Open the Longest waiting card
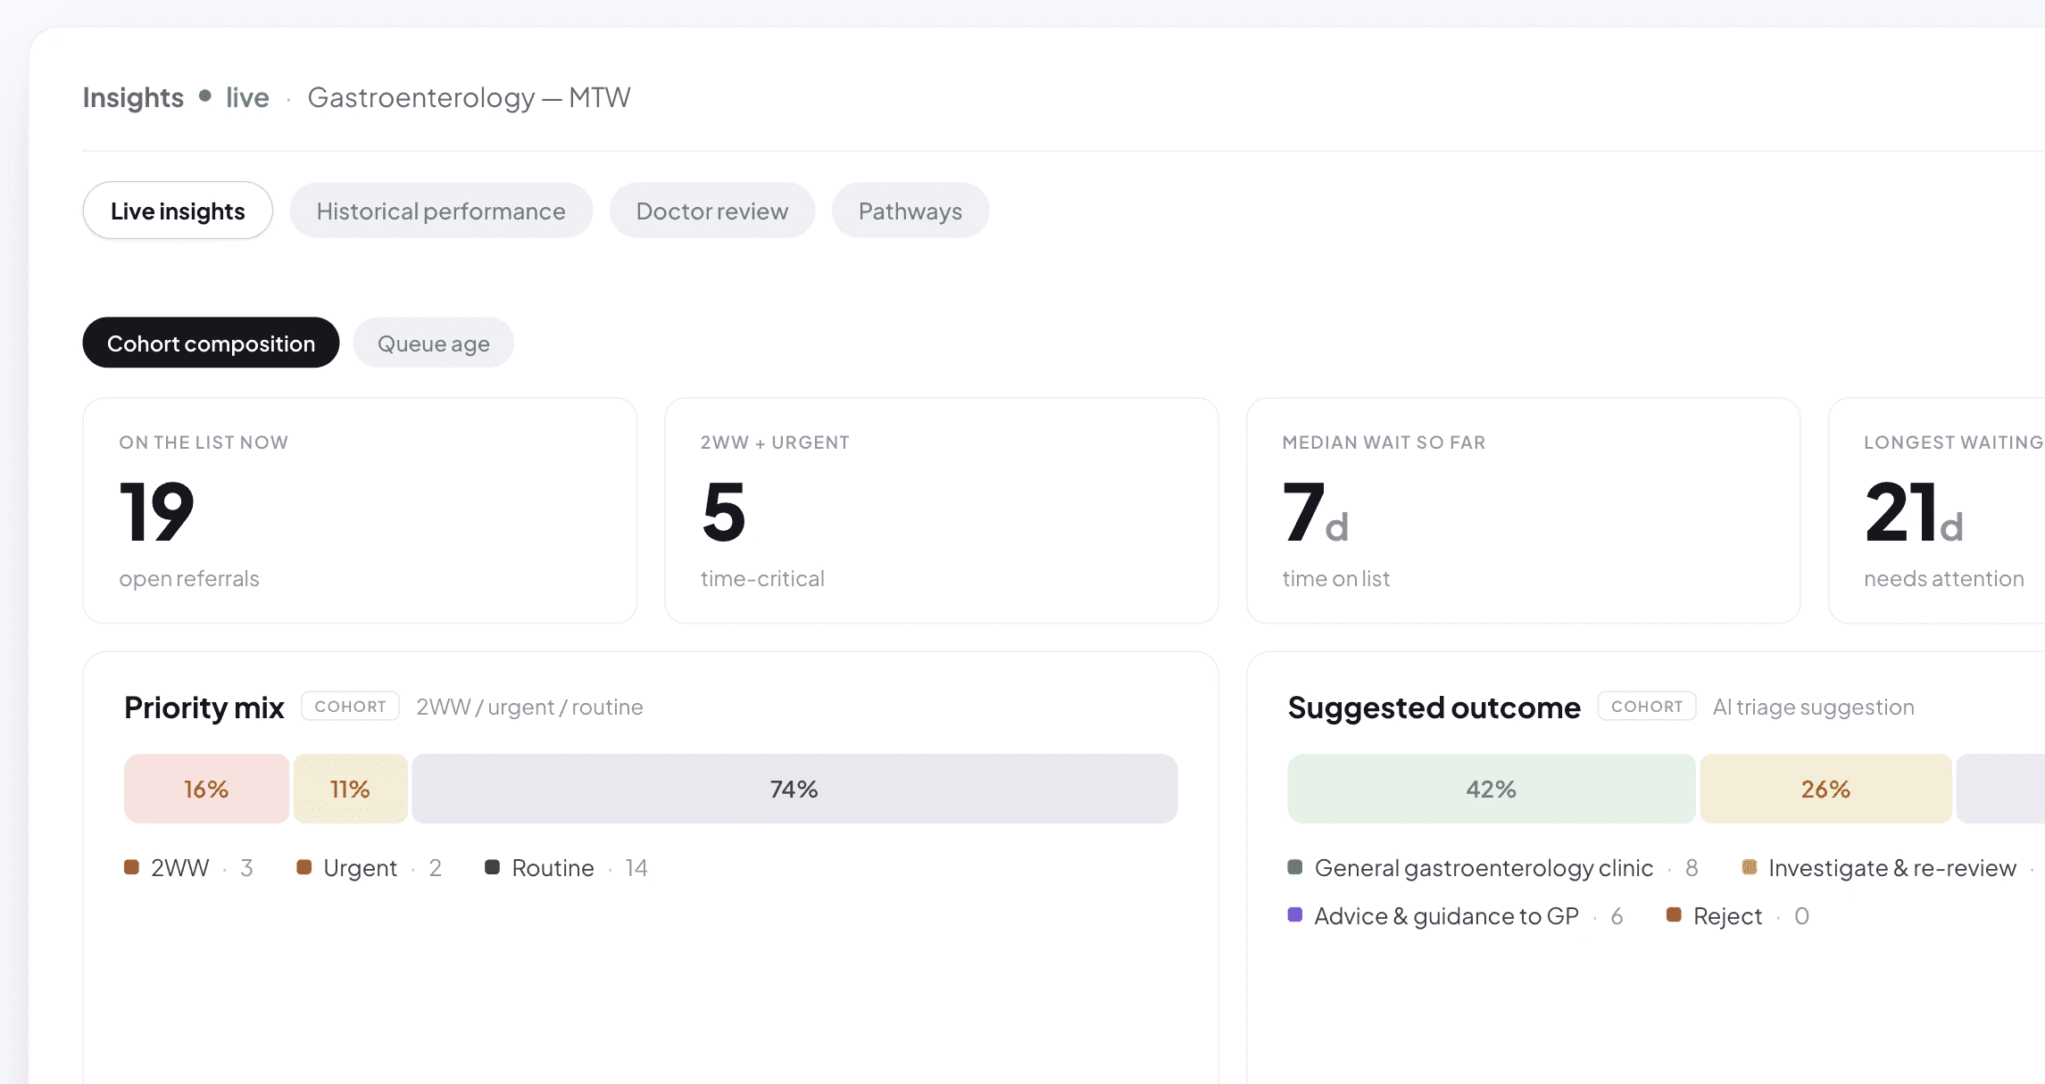2045x1084 pixels. click(x=1937, y=510)
